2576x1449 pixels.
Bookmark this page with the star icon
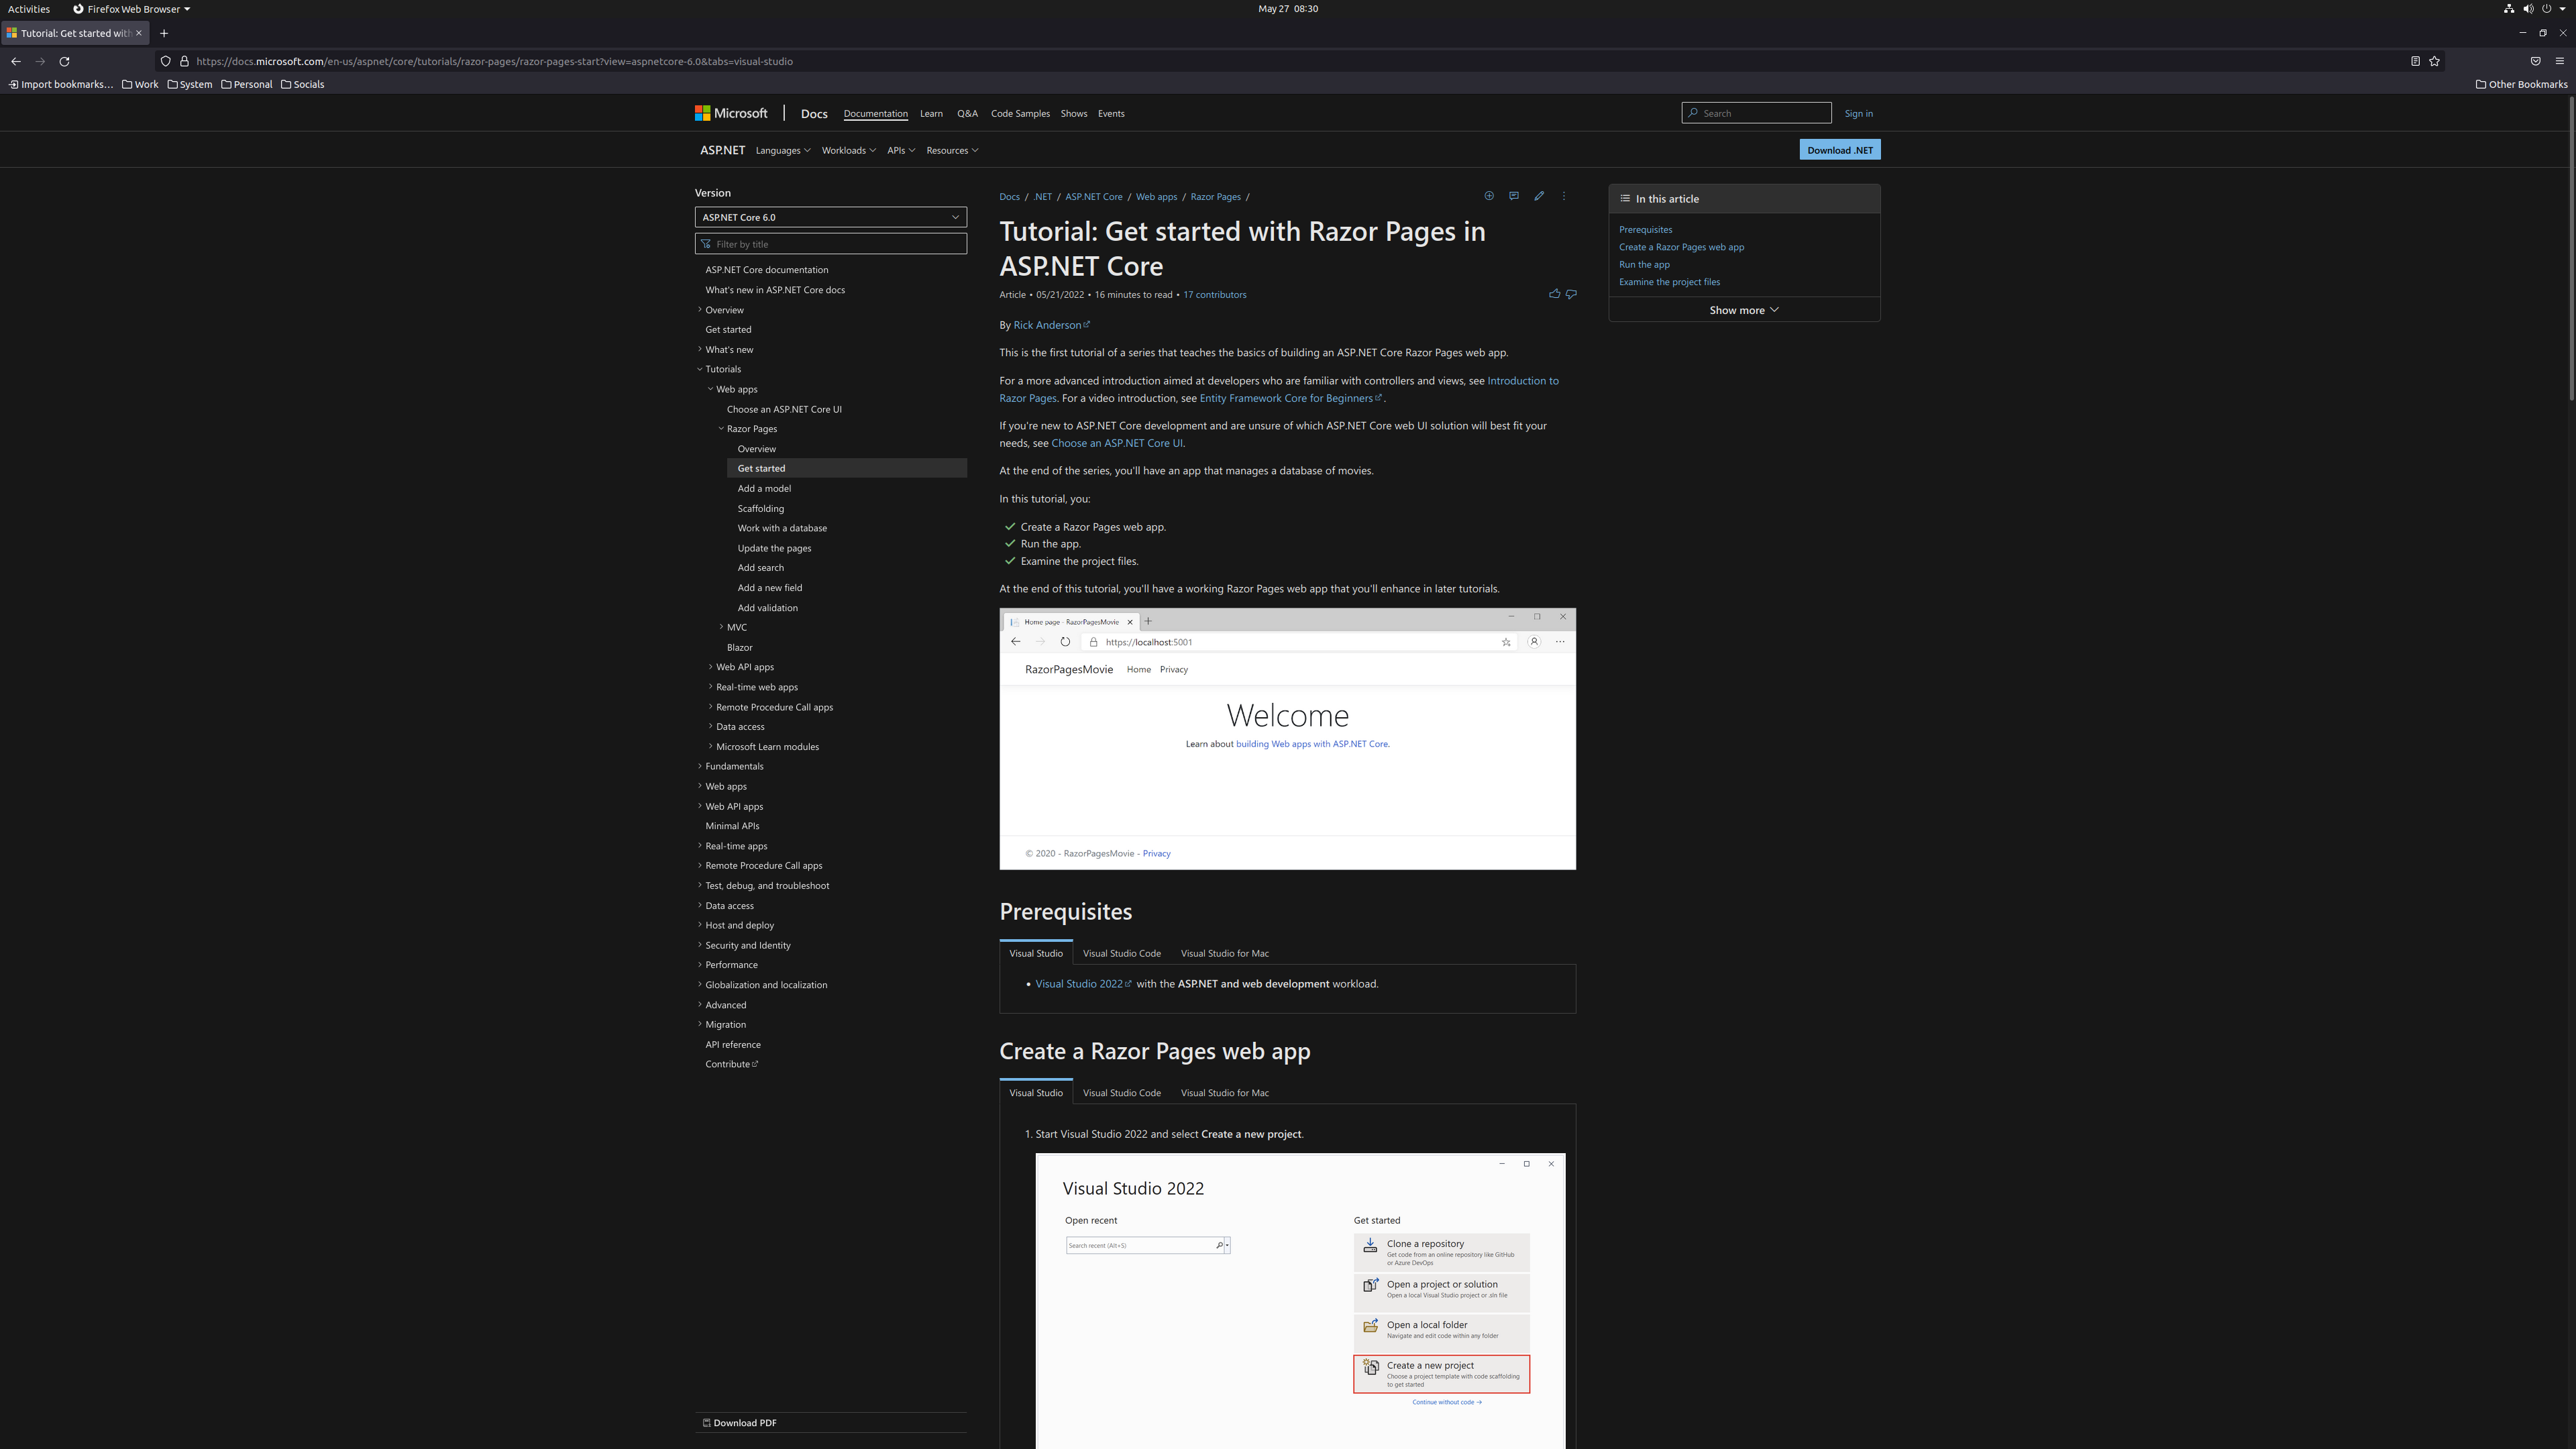tap(2434, 61)
